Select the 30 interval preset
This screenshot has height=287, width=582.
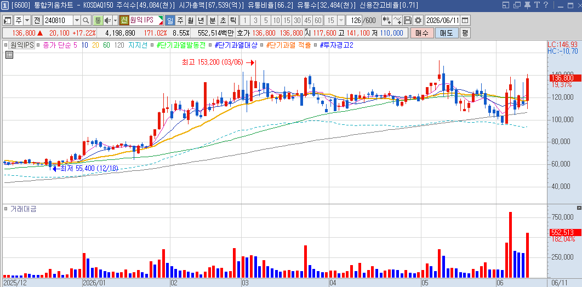click(297, 20)
